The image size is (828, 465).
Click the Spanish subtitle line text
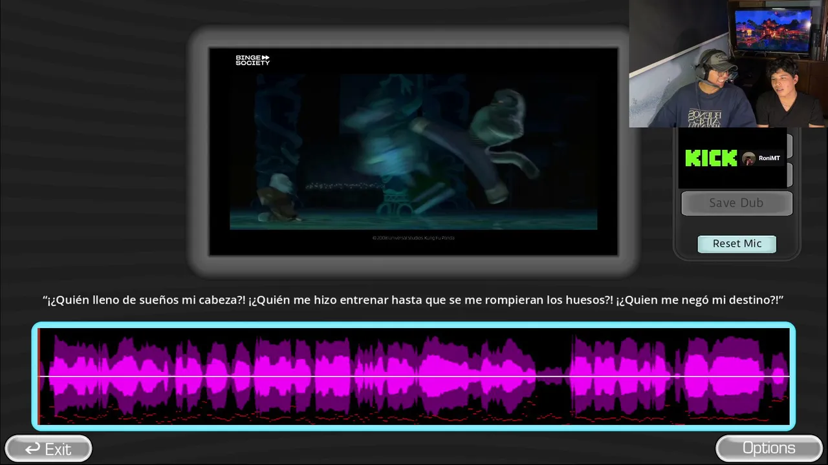(413, 300)
